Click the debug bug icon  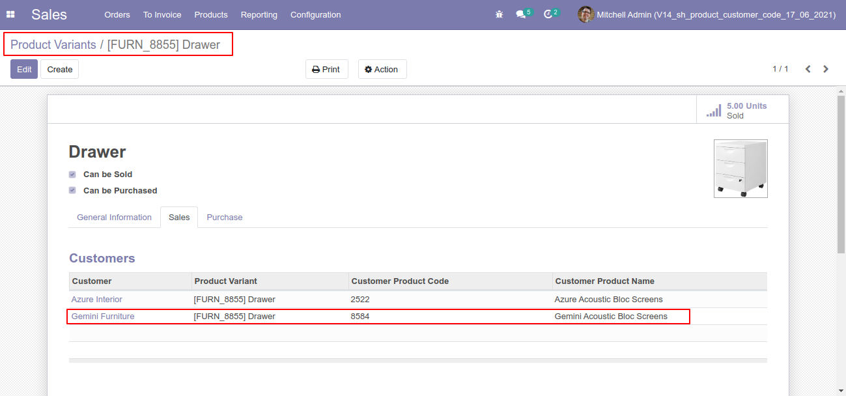click(500, 14)
